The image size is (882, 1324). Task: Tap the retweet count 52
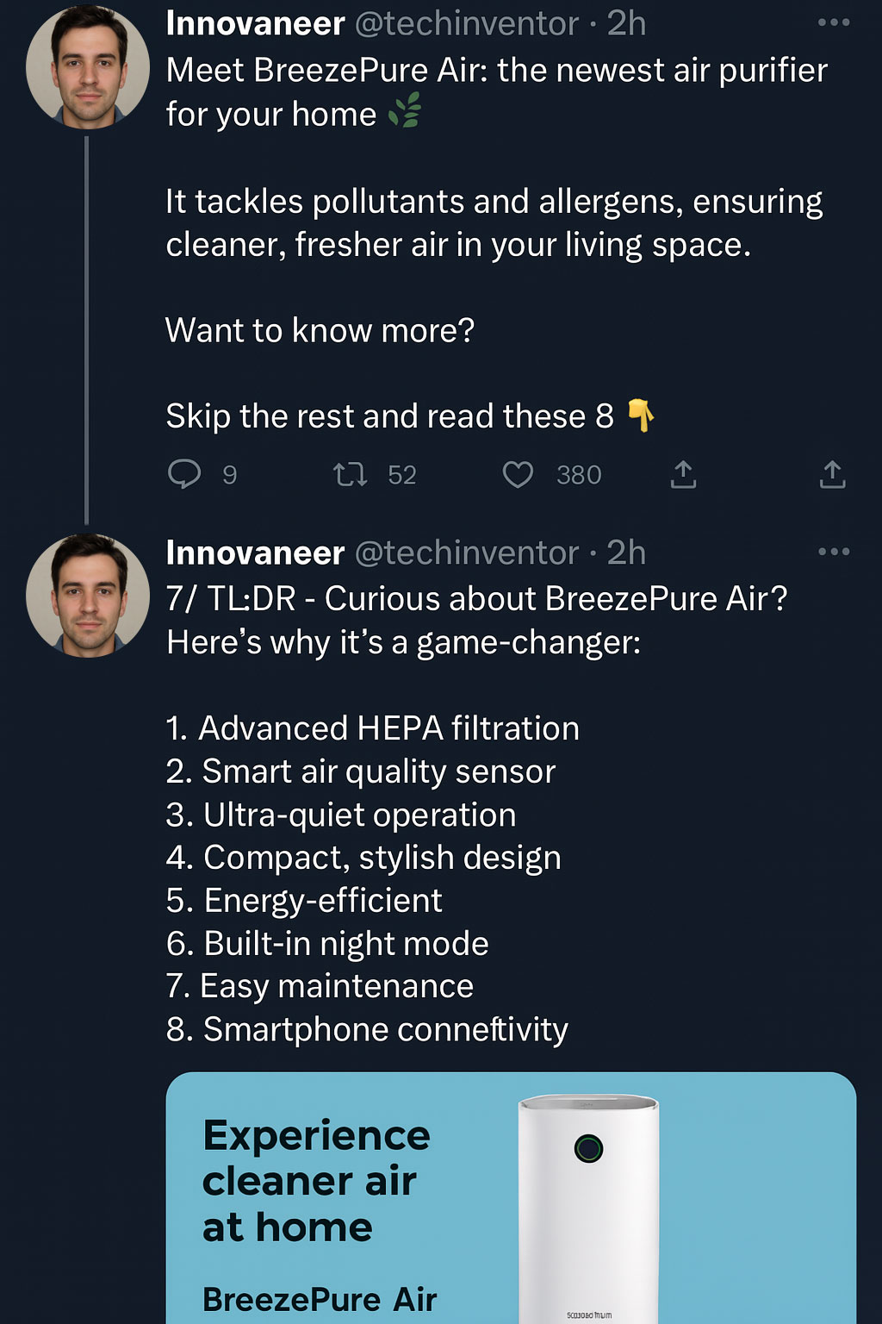[x=401, y=475]
